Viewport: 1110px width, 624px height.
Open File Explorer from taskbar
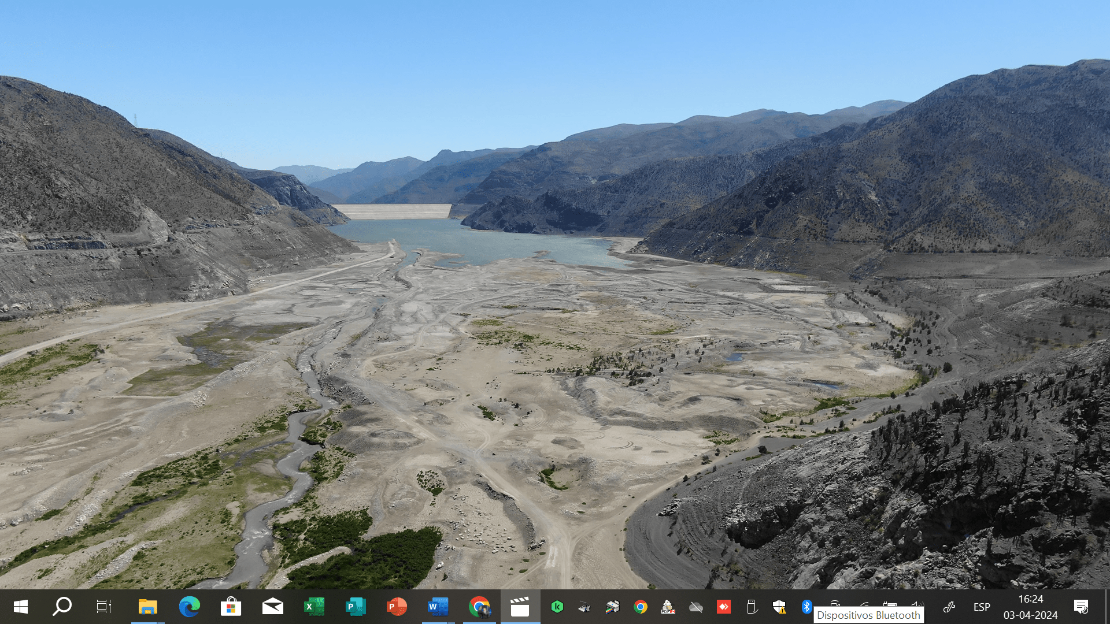coord(148,607)
